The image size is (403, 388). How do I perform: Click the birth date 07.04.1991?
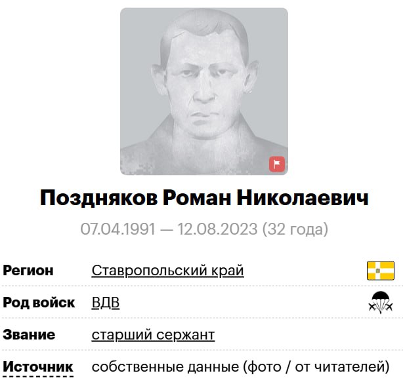click(x=118, y=229)
